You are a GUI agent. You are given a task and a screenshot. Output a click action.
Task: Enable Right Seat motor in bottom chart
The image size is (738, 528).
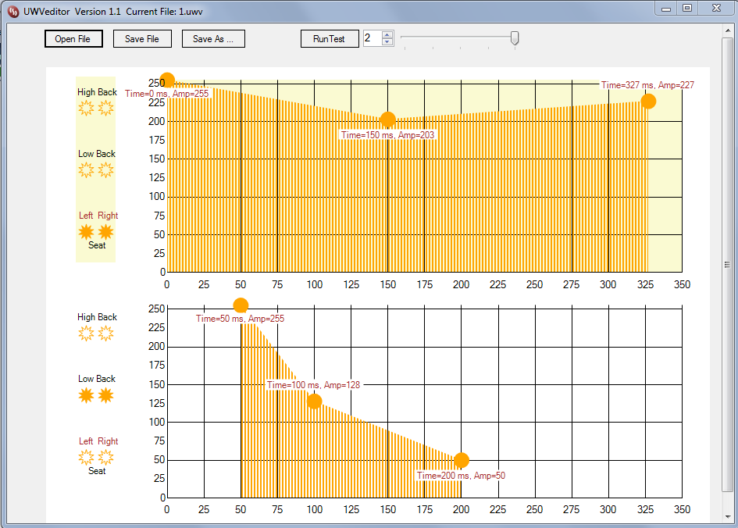106,457
